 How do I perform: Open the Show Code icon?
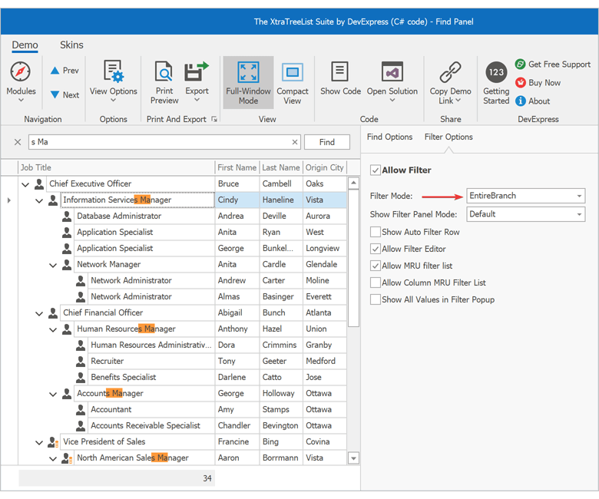coord(340,73)
